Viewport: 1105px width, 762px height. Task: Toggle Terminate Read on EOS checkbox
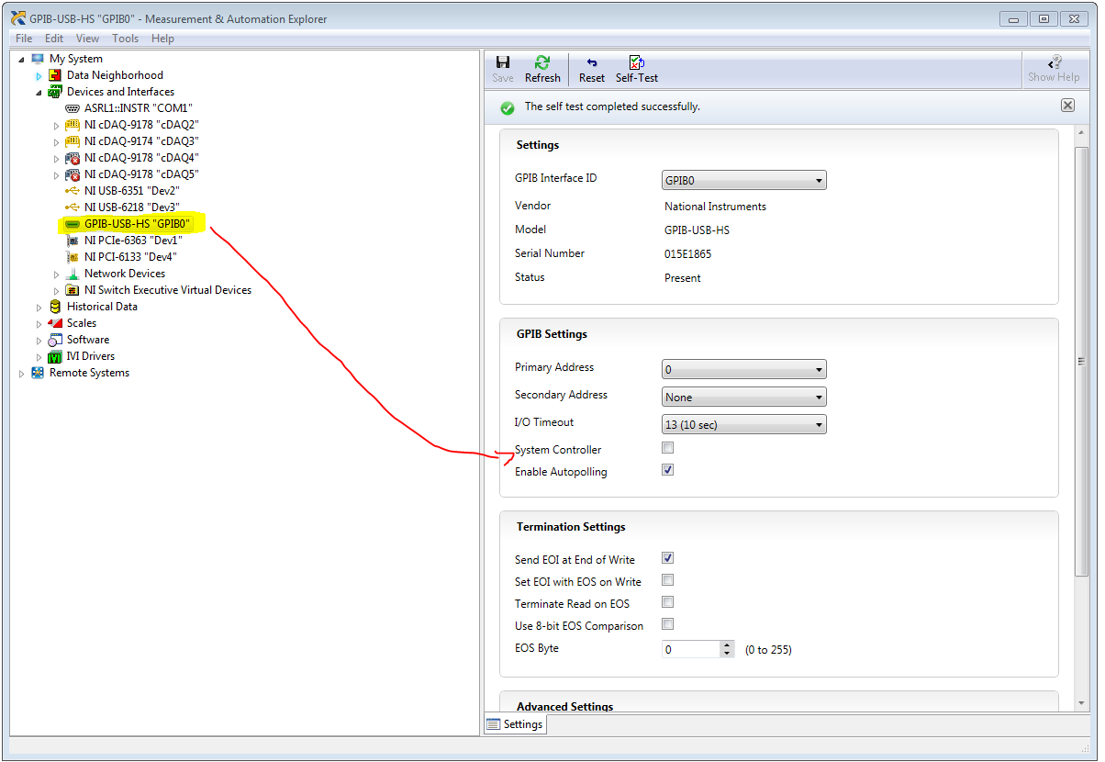click(668, 602)
